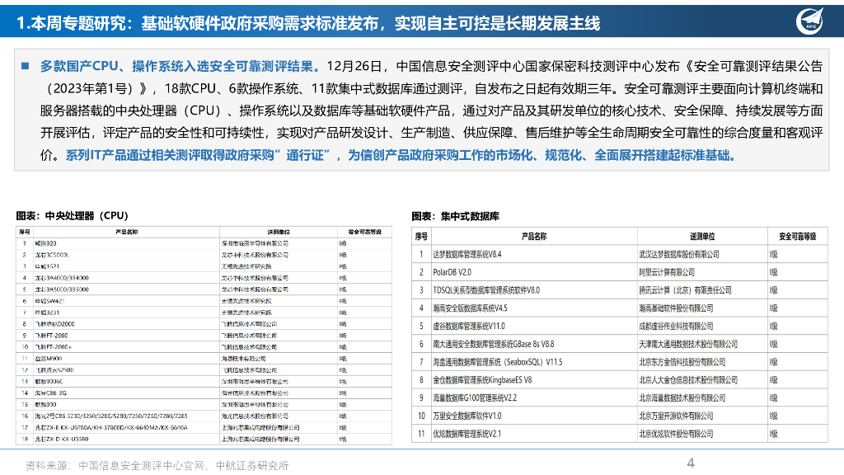Click the 安全可靠等级 header in the CPU table
The height and width of the screenshot is (475, 844).
[x=364, y=232]
